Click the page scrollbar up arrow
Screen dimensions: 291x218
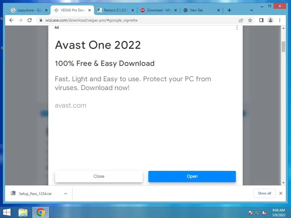pos(283,28)
